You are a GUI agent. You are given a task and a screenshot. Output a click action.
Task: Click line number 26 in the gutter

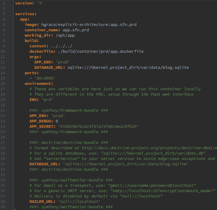(x=3, y=137)
